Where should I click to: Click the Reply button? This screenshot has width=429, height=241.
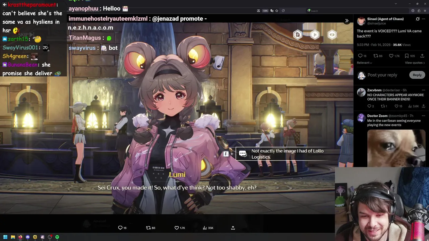pyautogui.click(x=417, y=75)
